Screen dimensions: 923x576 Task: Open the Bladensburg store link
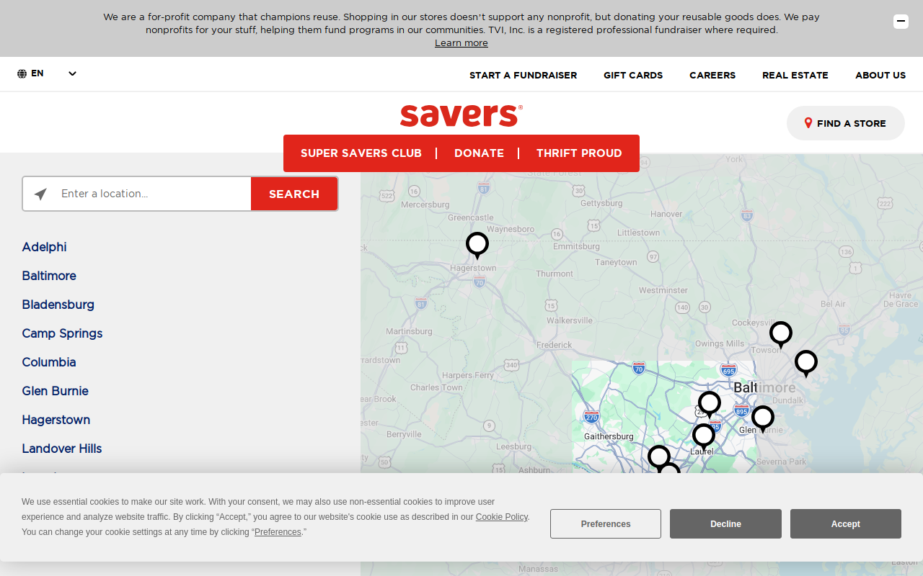[58, 305]
